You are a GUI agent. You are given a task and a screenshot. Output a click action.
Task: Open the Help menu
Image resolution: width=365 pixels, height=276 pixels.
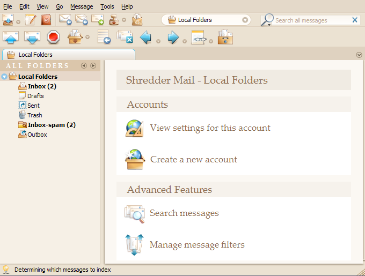click(127, 6)
